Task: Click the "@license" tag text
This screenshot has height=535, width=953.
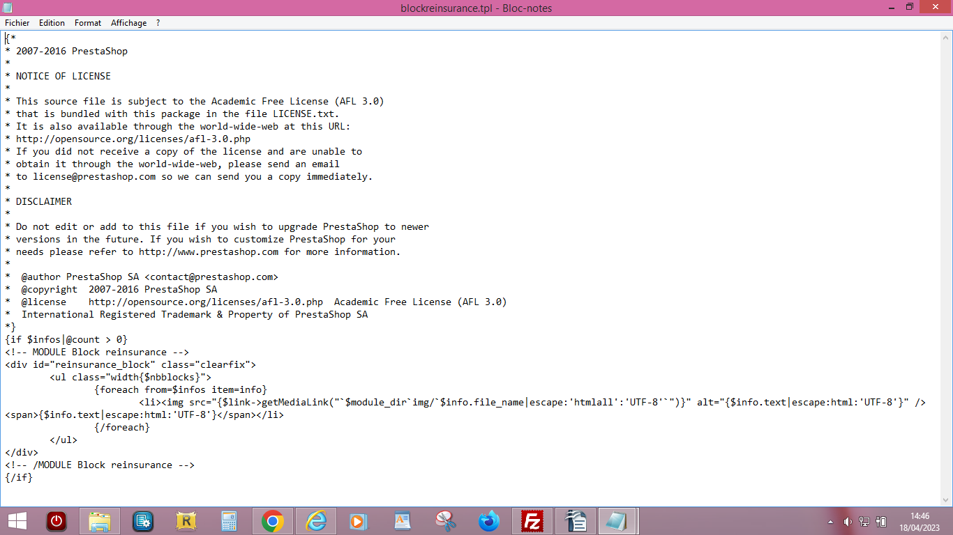Action: [44, 302]
